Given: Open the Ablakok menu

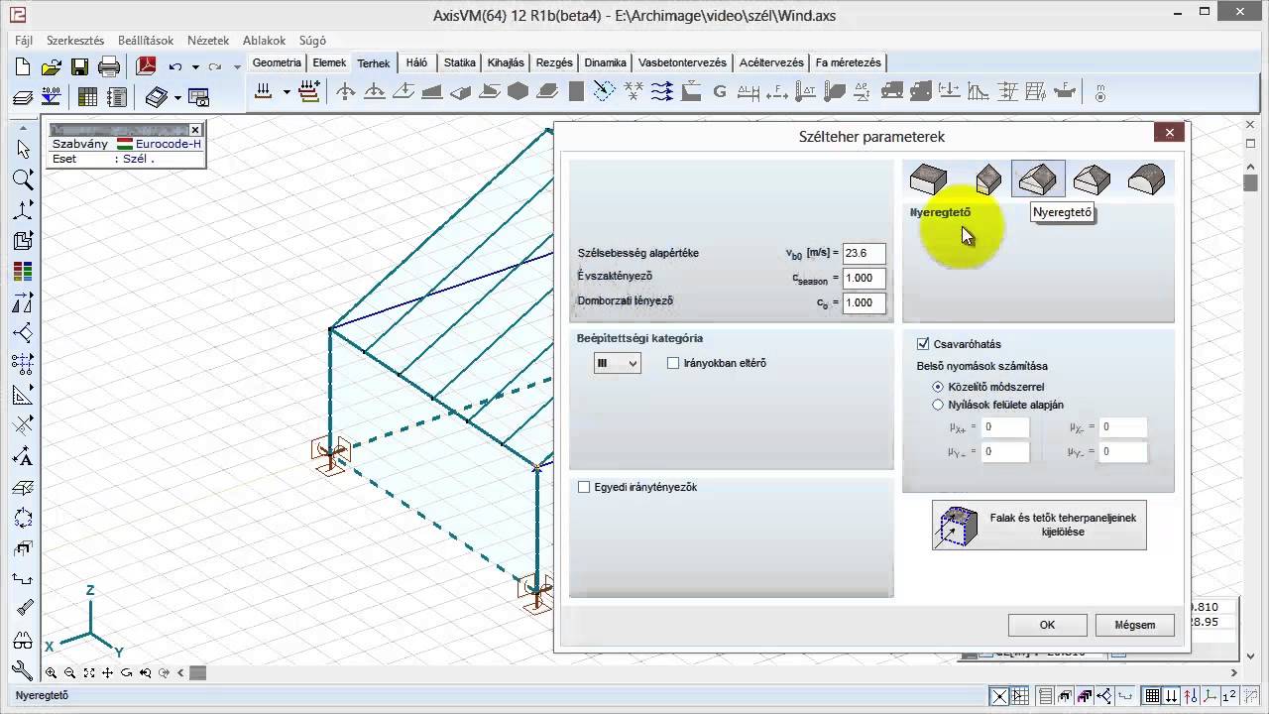Looking at the screenshot, I should point(265,41).
